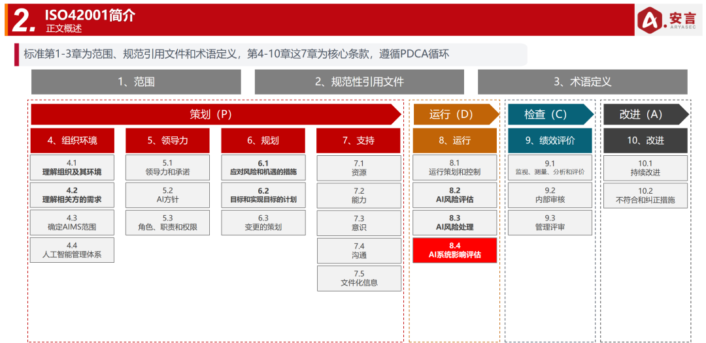
Task: Click box 6.1 应对风险和机遇的措施
Action: pos(263,168)
